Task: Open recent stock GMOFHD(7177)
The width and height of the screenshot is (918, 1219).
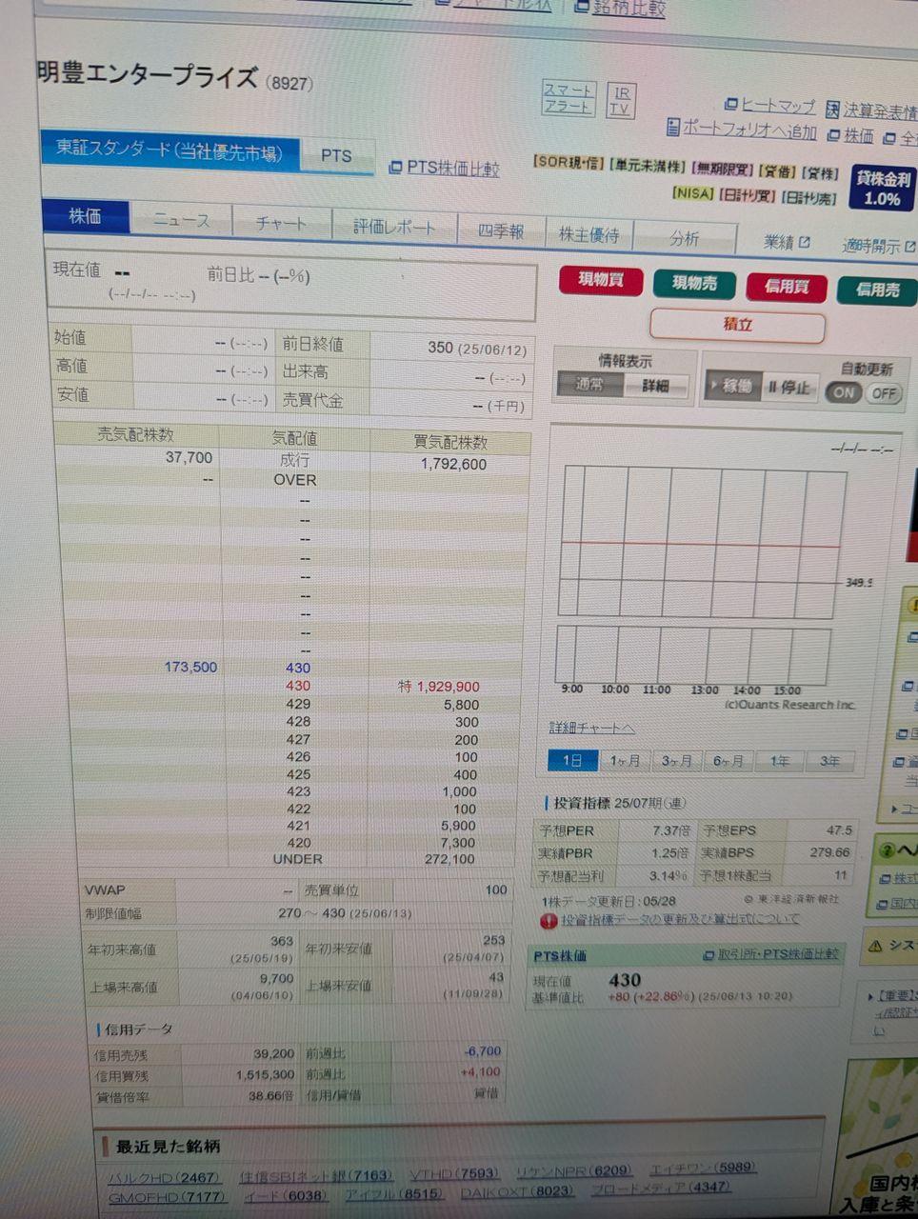Action: click(167, 1196)
